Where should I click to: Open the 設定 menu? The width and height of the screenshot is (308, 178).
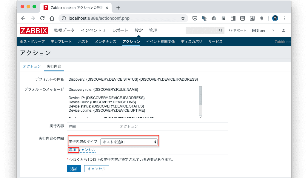[139, 30]
